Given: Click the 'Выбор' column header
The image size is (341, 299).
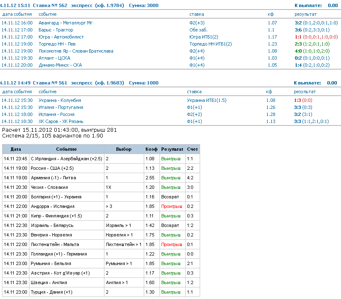Looking at the screenshot, I should (124, 149).
